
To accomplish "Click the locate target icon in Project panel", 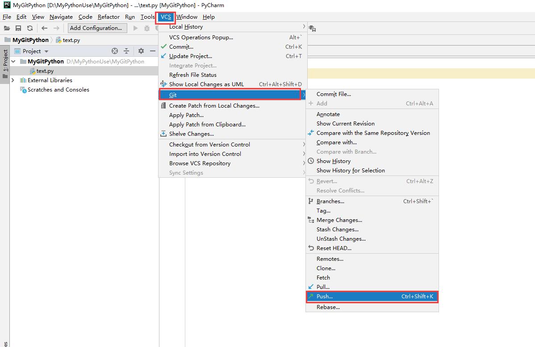I will point(115,51).
